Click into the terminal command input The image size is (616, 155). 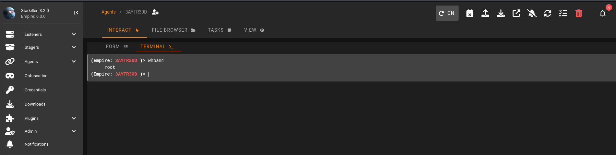click(227, 74)
